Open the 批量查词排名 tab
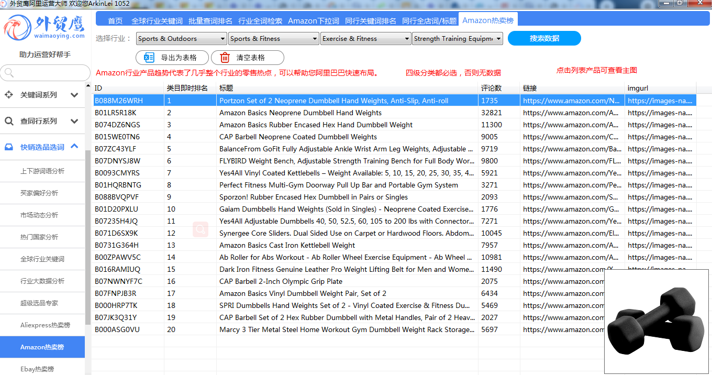The image size is (712, 375). pyautogui.click(x=210, y=21)
